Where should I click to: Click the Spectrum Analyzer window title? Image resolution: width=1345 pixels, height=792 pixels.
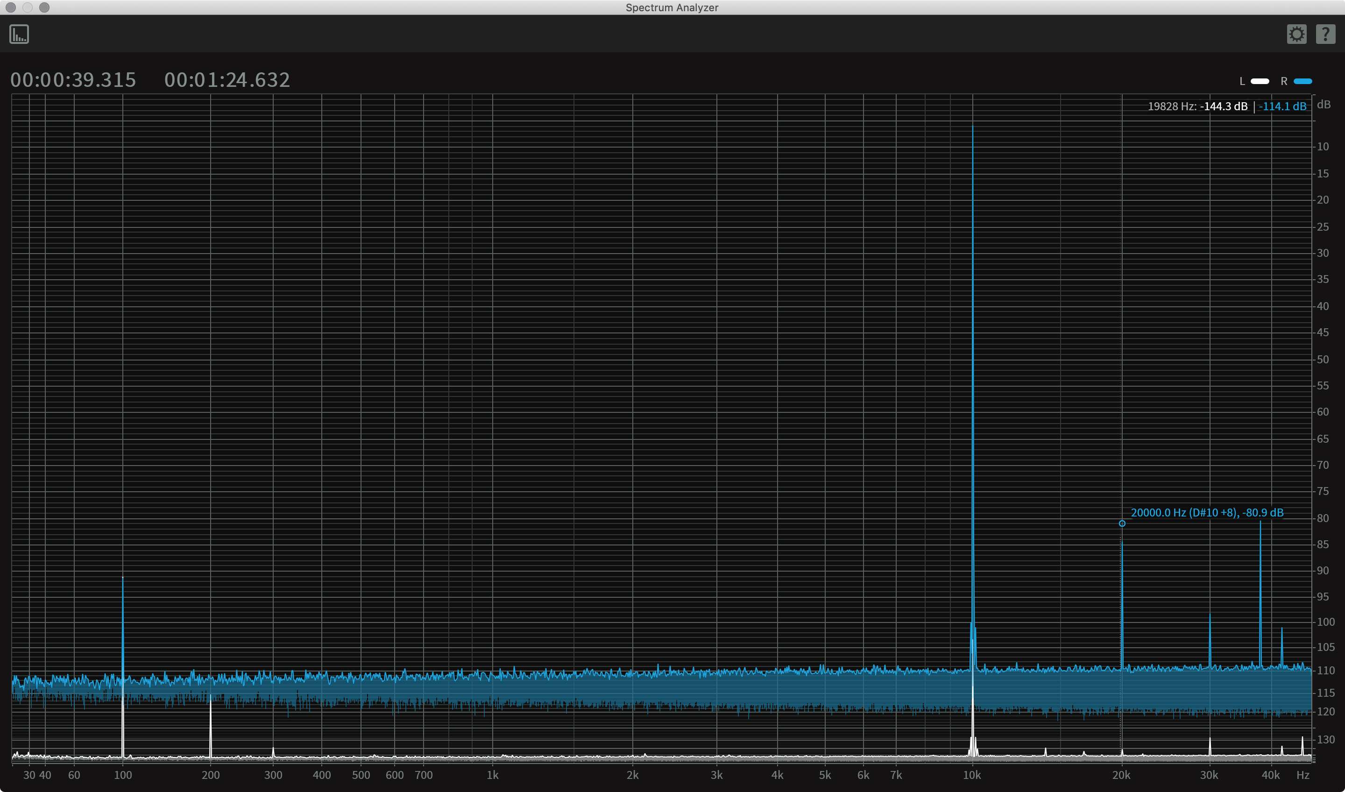672,7
